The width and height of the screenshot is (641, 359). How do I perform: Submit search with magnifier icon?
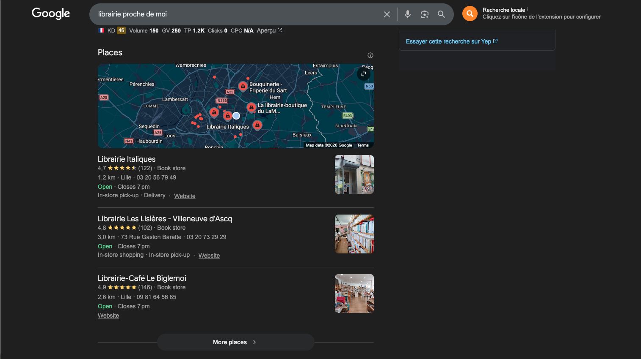click(441, 14)
